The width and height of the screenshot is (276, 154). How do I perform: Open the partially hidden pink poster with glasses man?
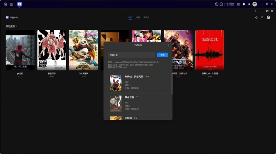click(147, 36)
